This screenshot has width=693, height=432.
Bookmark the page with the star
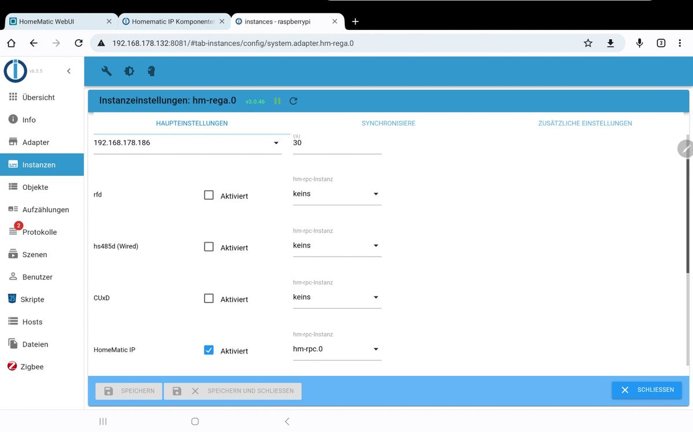click(x=588, y=43)
